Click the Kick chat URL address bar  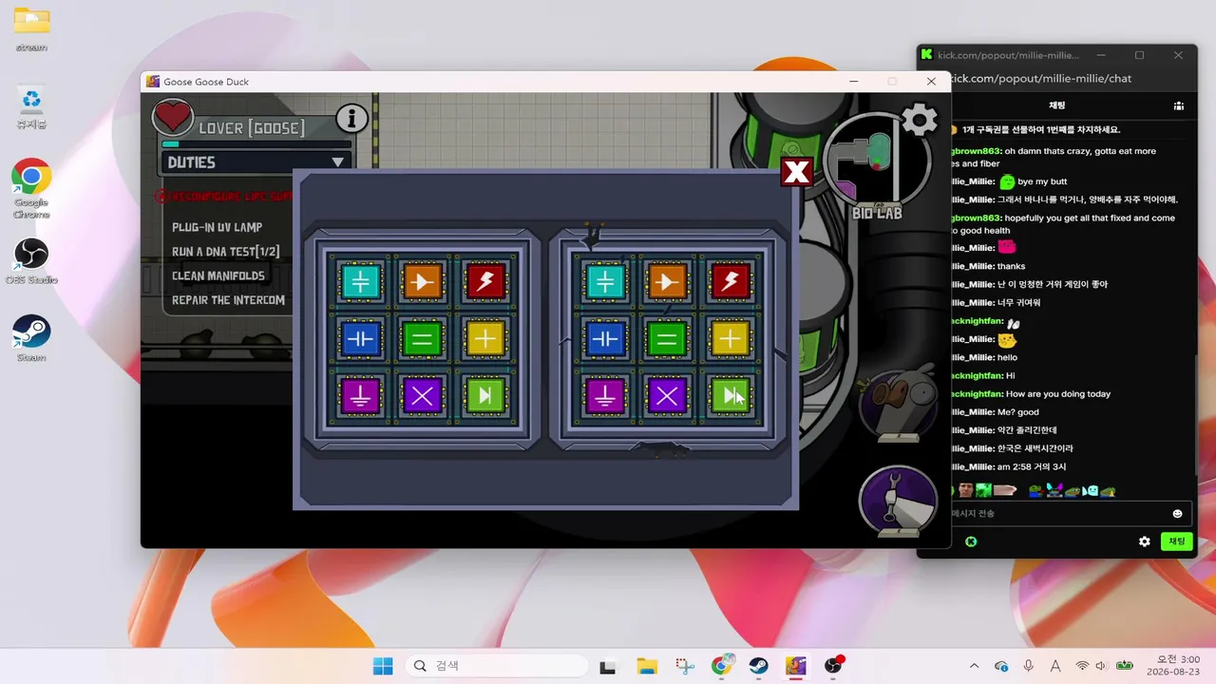tap(1040, 79)
